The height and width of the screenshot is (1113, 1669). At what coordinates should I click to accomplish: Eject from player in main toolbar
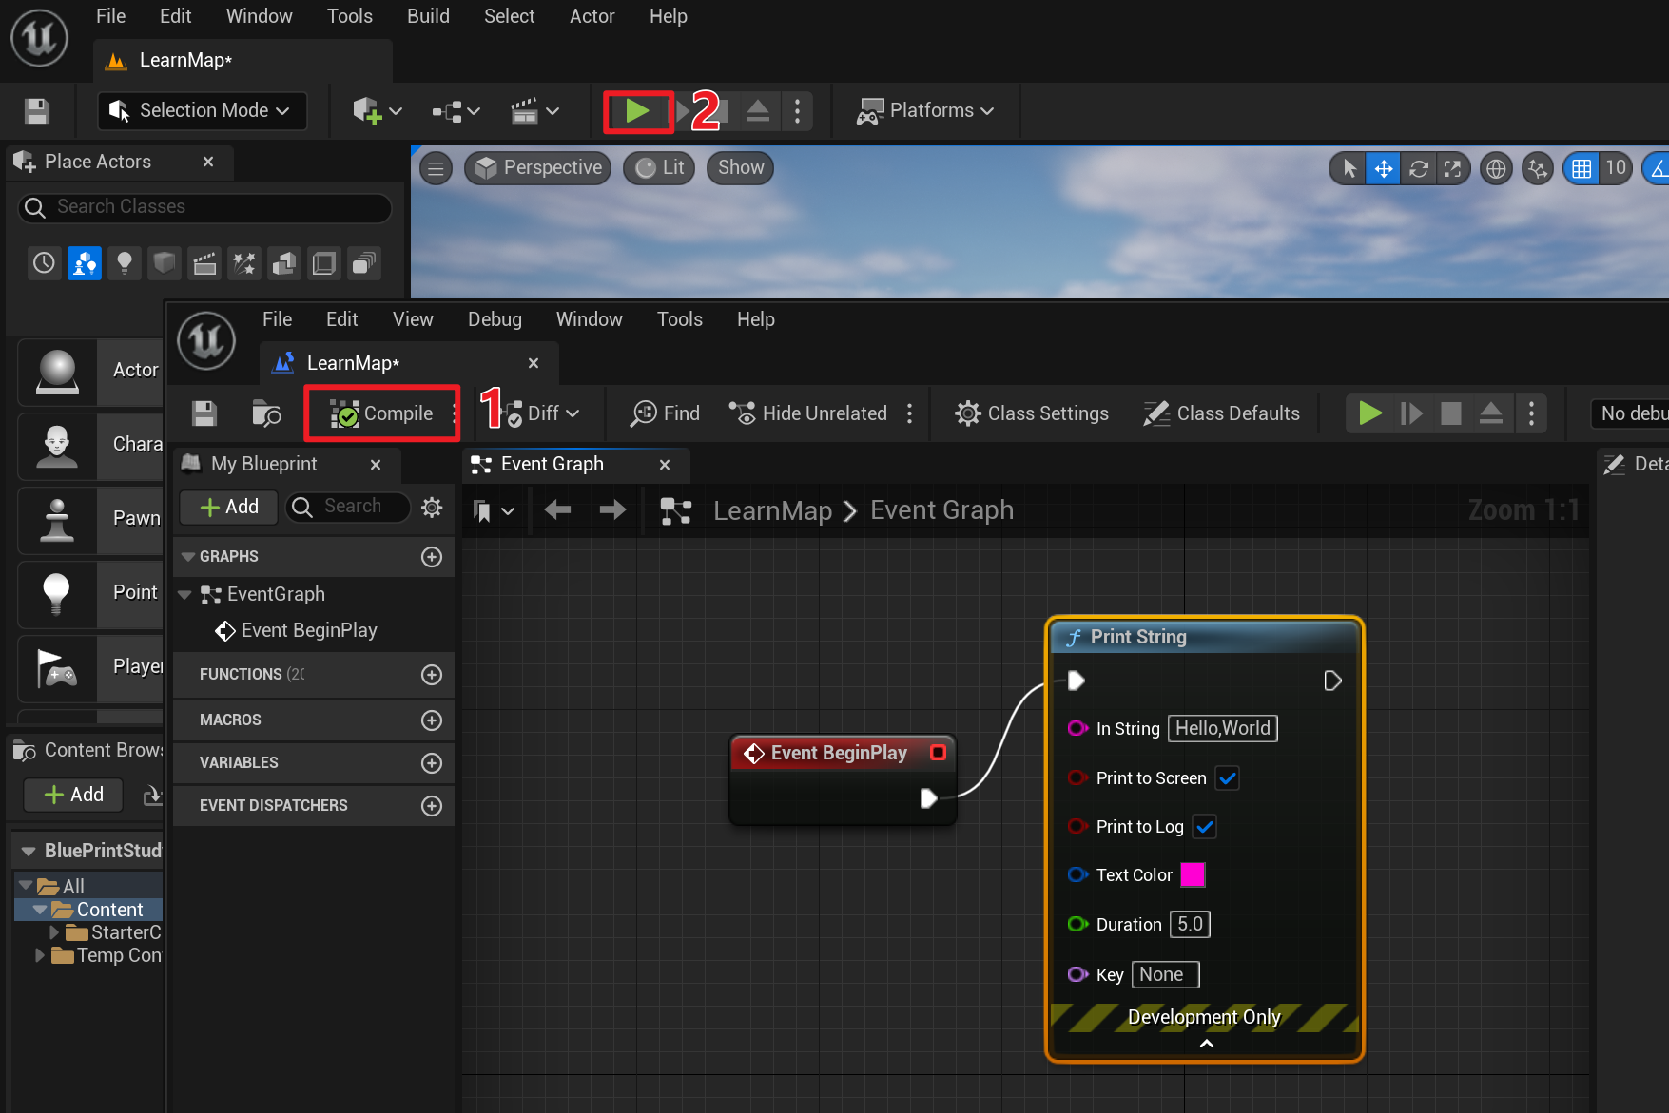[757, 111]
